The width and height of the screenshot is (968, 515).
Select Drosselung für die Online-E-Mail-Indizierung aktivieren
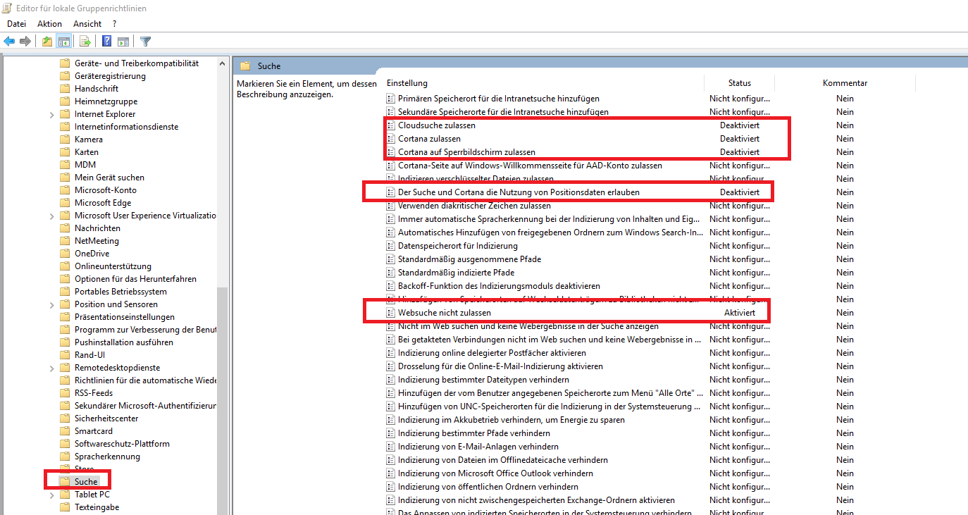pos(500,366)
